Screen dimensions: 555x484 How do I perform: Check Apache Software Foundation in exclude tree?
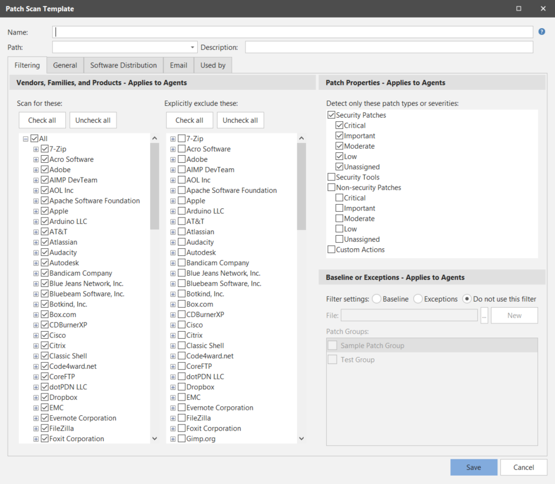point(182,191)
